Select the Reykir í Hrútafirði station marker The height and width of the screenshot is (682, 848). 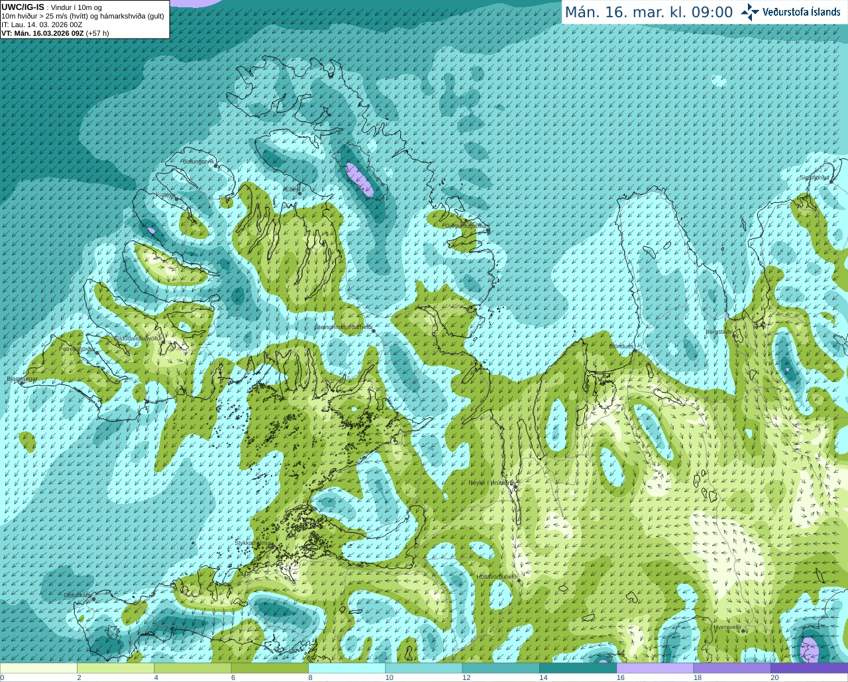point(515,487)
